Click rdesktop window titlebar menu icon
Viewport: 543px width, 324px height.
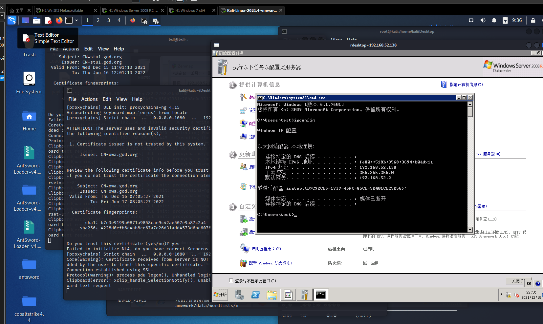click(216, 45)
